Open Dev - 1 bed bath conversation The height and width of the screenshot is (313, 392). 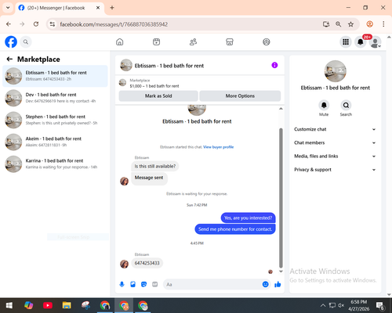coord(55,98)
